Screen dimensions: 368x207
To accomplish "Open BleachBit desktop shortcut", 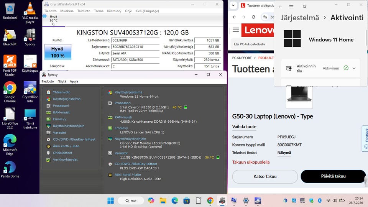I will click(x=10, y=38).
